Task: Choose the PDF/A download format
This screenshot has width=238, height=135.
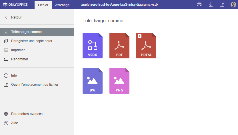Action: pyautogui.click(x=146, y=46)
